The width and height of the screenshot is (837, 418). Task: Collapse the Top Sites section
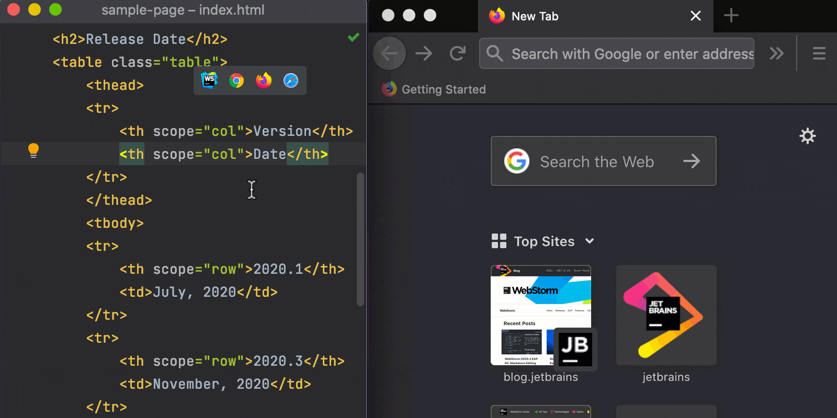click(590, 241)
